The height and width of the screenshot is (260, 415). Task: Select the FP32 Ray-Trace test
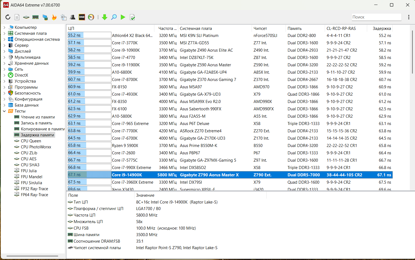tap(34, 189)
